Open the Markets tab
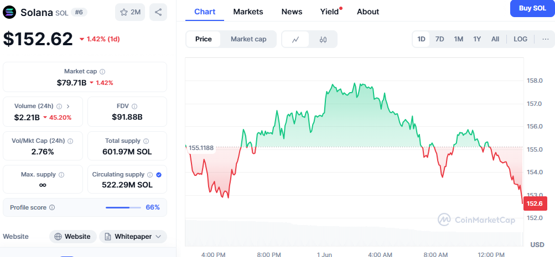 click(248, 12)
